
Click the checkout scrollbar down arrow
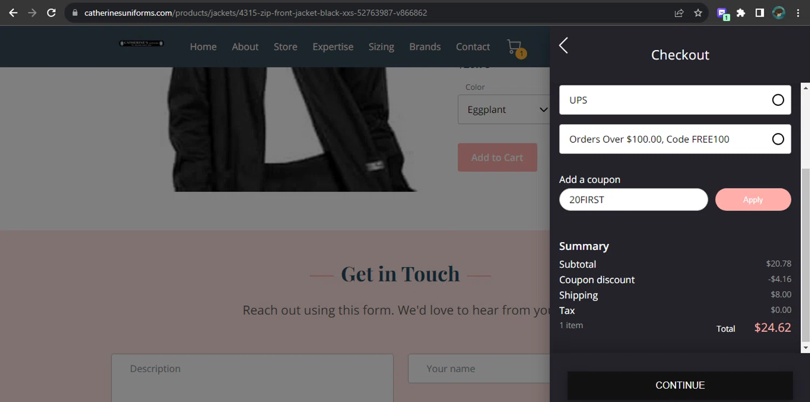(805, 349)
